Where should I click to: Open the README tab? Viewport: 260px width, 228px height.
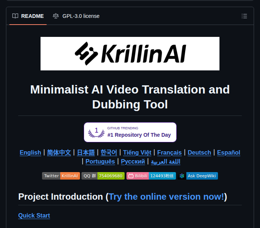pyautogui.click(x=28, y=16)
